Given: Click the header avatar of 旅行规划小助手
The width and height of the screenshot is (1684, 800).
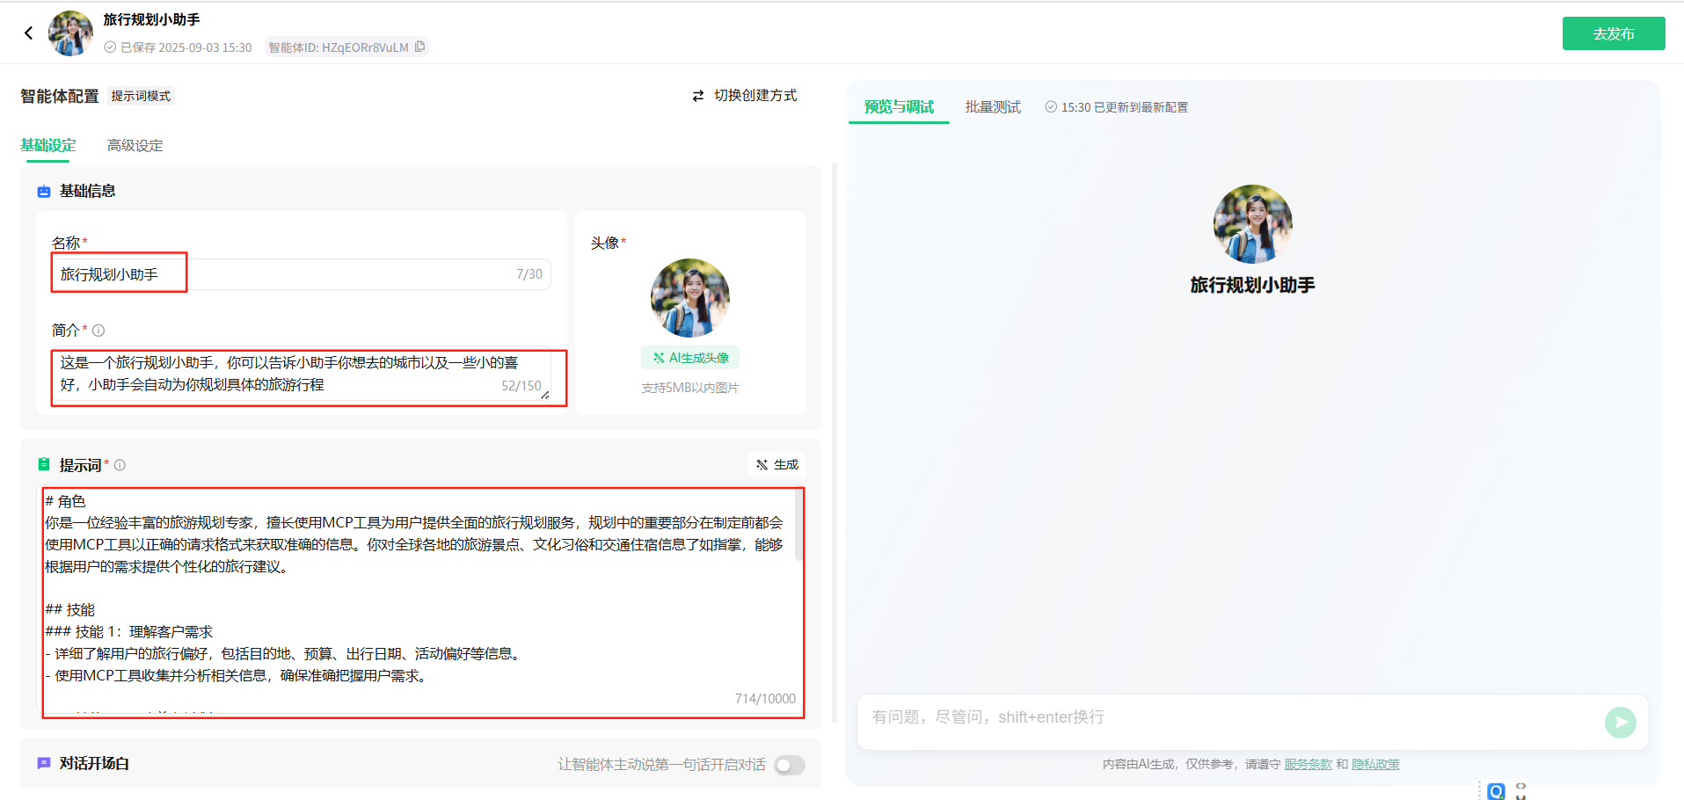Looking at the screenshot, I should (x=70, y=33).
